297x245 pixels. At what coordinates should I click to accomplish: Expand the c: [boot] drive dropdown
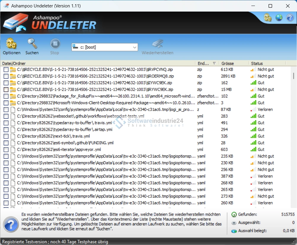(135, 47)
